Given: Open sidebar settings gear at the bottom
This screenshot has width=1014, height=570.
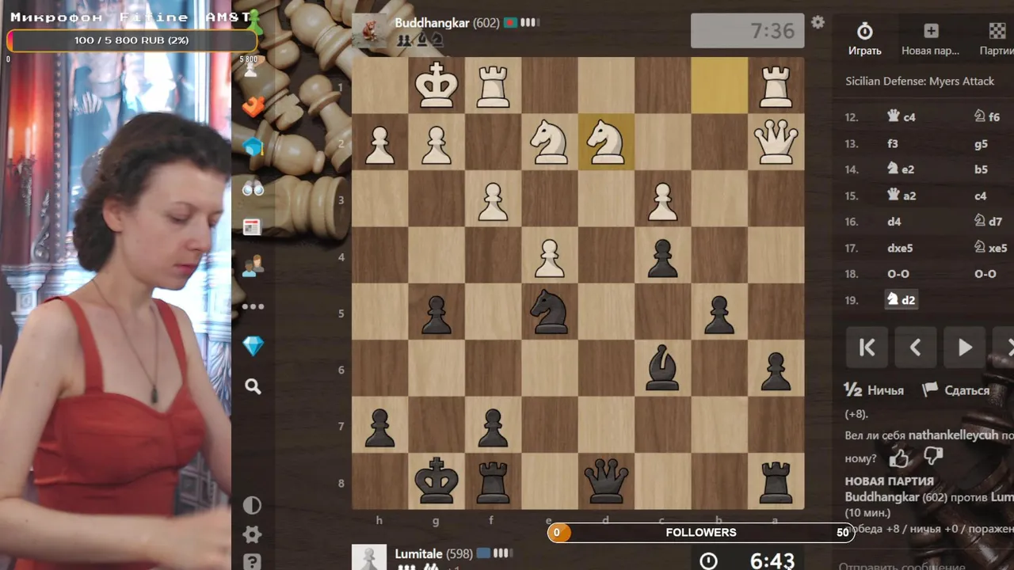Looking at the screenshot, I should (x=252, y=534).
